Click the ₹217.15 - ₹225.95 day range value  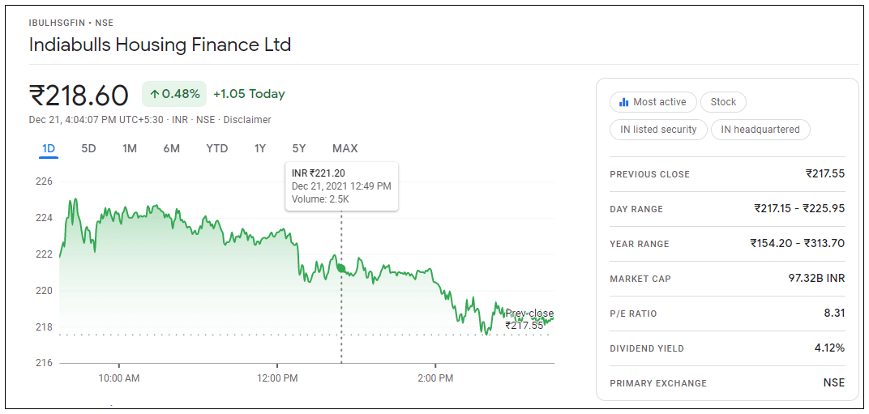799,209
